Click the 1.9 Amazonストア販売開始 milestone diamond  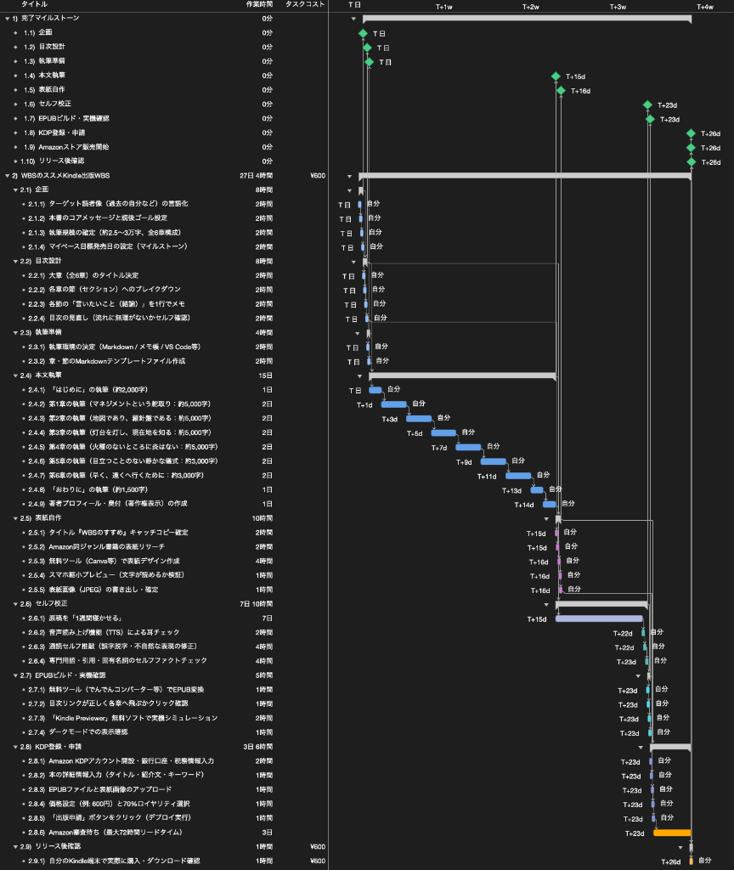691,148
